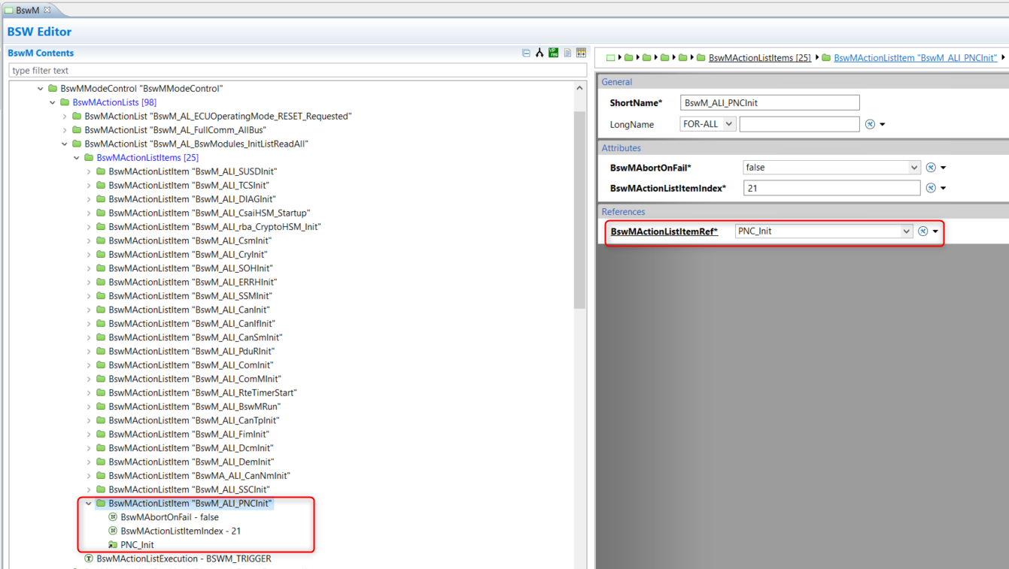Click the green VP res icon
The width and height of the screenshot is (1009, 569).
coord(554,53)
